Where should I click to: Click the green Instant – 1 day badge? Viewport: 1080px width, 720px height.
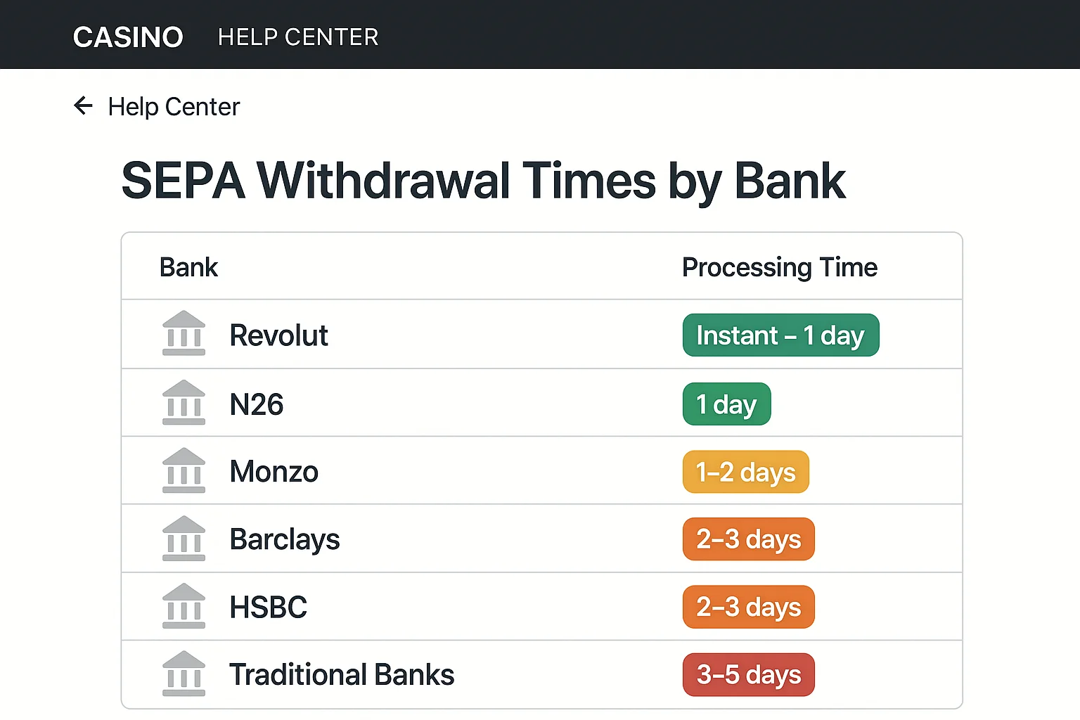click(780, 335)
